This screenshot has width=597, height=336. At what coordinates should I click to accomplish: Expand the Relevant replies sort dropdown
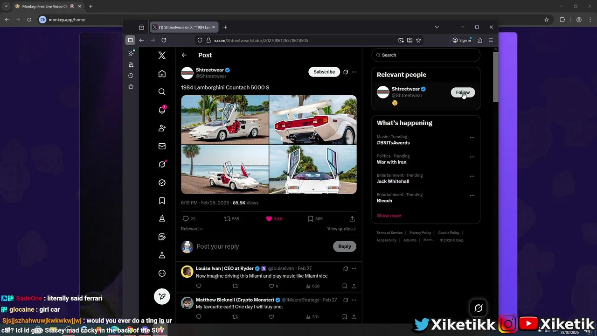tap(192, 229)
